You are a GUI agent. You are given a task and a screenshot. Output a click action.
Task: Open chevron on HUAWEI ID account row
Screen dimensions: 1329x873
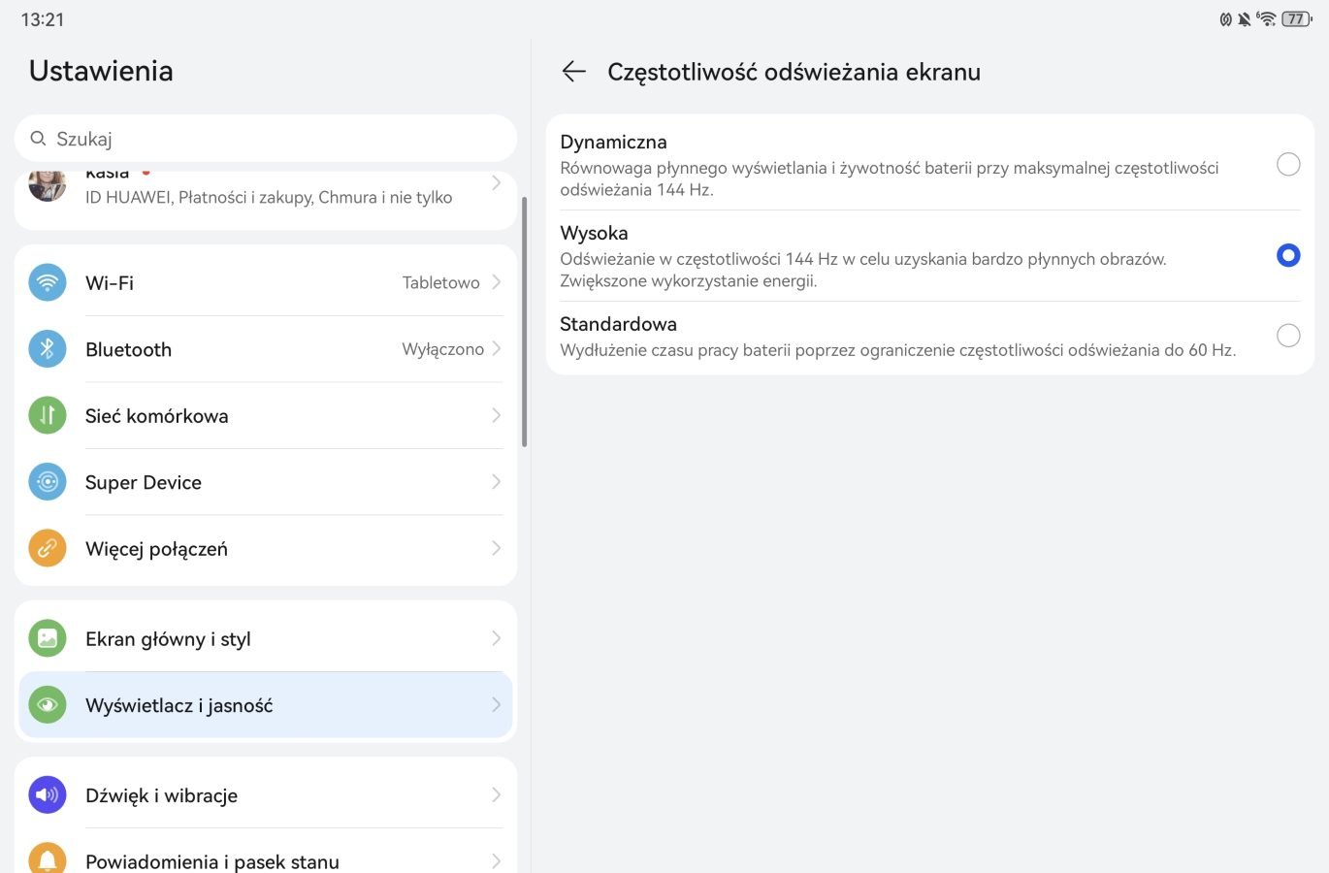pos(496,182)
